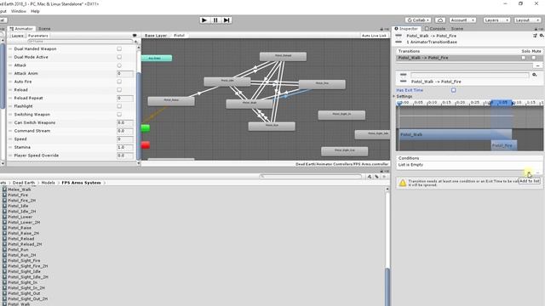Click the Attack trigger radio button
Image resolution: width=545 pixels, height=306 pixels.
click(x=119, y=65)
